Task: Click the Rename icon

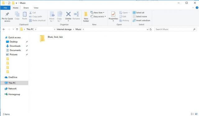Action: pyautogui.click(x=76, y=14)
